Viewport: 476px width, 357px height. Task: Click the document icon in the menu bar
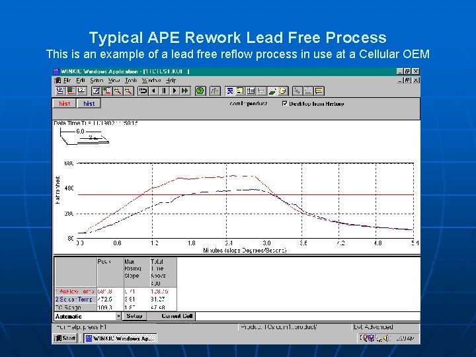coord(58,81)
